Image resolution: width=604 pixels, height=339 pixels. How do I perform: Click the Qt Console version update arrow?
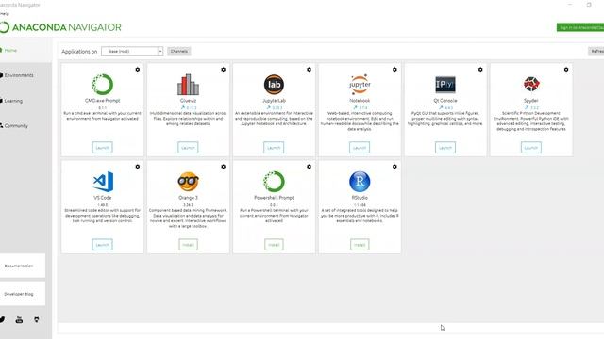tap(441, 108)
